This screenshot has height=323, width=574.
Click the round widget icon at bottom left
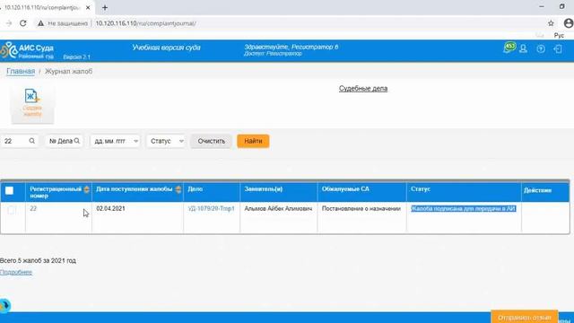coord(4,305)
